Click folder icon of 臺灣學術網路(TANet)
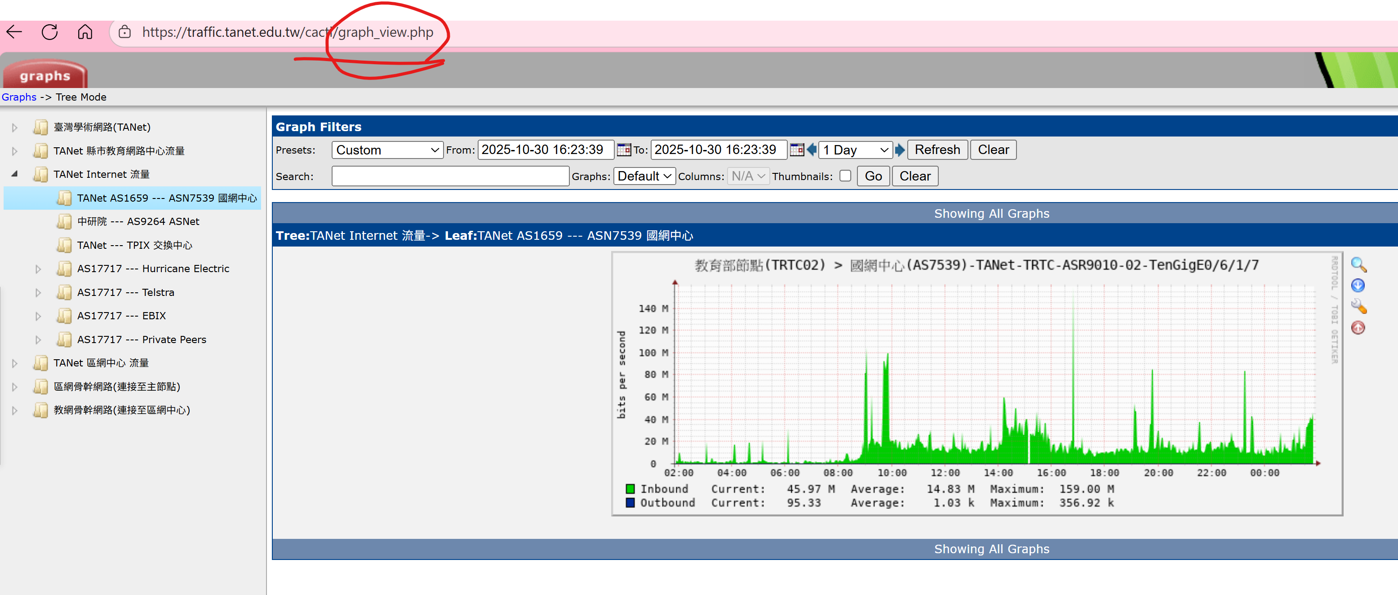1398x595 pixels. point(41,127)
